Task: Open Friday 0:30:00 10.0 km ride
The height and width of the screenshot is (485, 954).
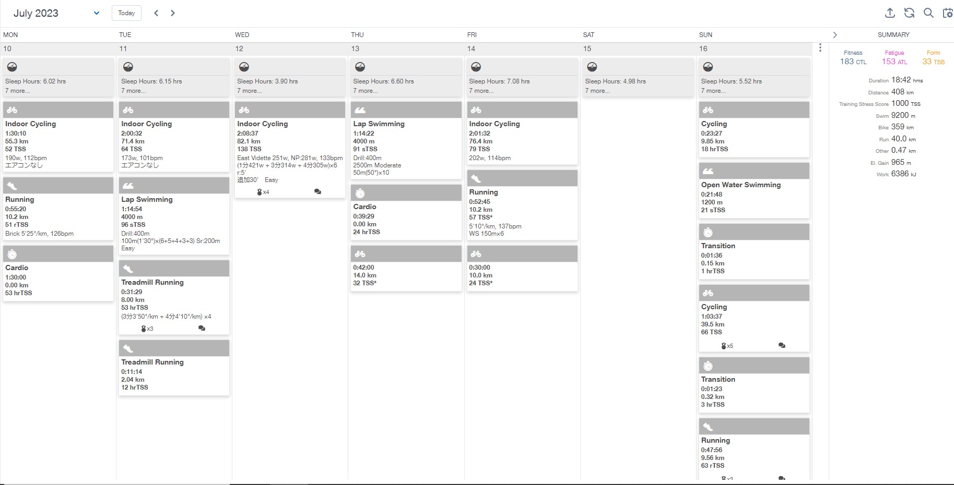Action: click(522, 269)
